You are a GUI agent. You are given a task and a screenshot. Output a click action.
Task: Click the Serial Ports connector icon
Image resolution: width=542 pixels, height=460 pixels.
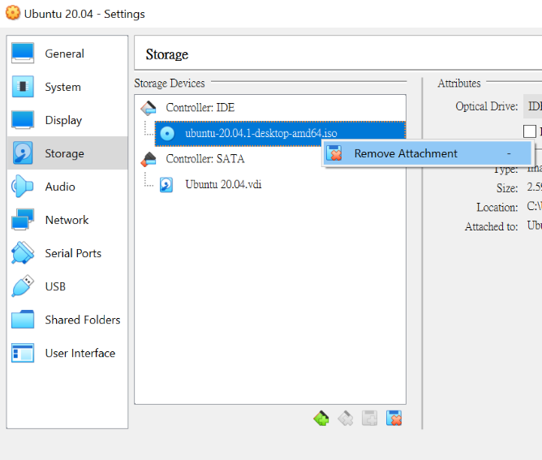[23, 252]
